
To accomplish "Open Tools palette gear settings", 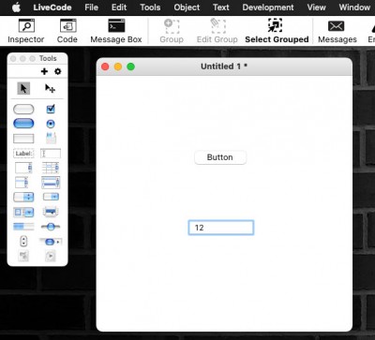I will [58, 71].
